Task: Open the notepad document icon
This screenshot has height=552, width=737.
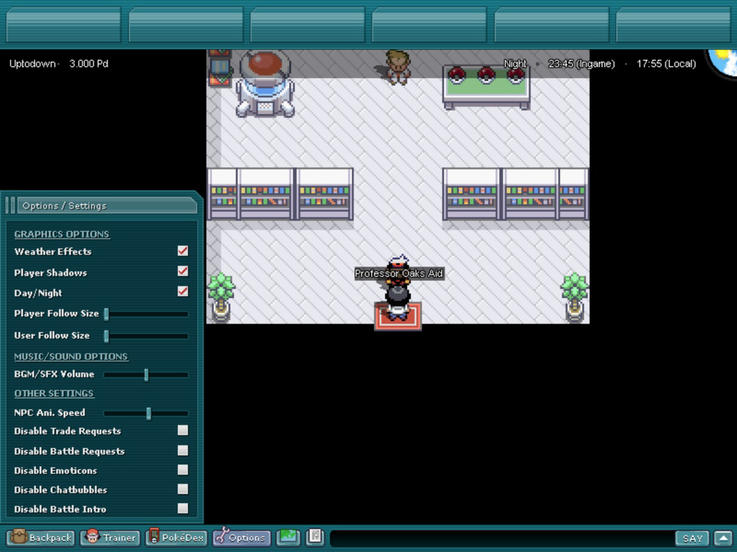Action: tap(315, 537)
